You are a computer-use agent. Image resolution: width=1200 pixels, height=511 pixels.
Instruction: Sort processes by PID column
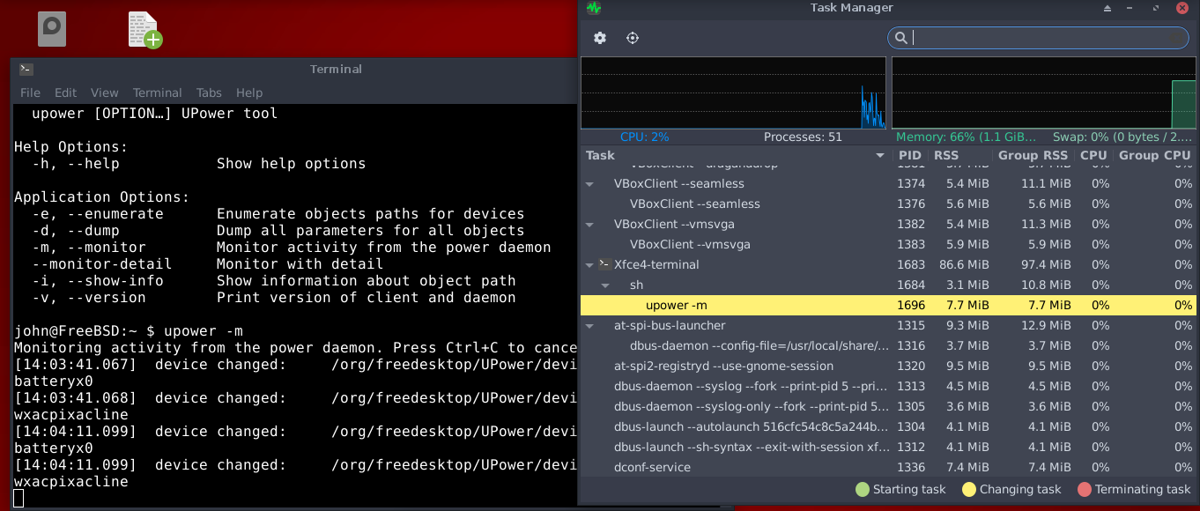point(909,155)
